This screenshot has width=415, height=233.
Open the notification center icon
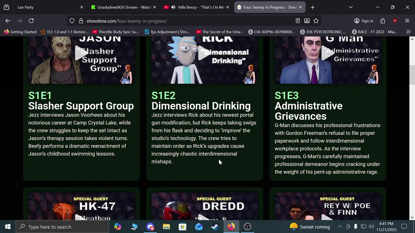point(404,227)
